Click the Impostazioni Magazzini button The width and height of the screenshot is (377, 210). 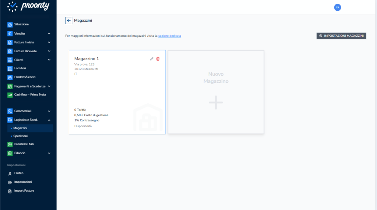coord(341,36)
